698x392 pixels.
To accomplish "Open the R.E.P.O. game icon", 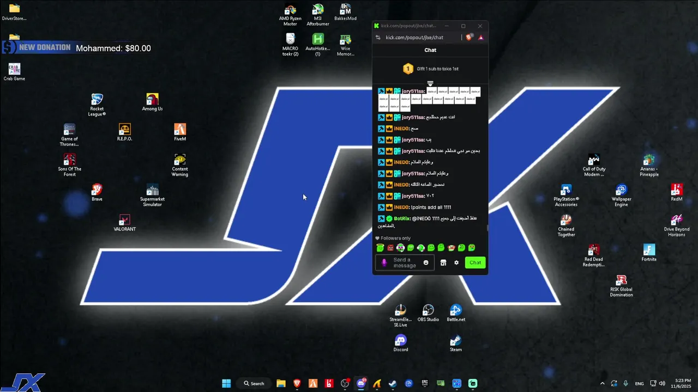I will tap(124, 132).
